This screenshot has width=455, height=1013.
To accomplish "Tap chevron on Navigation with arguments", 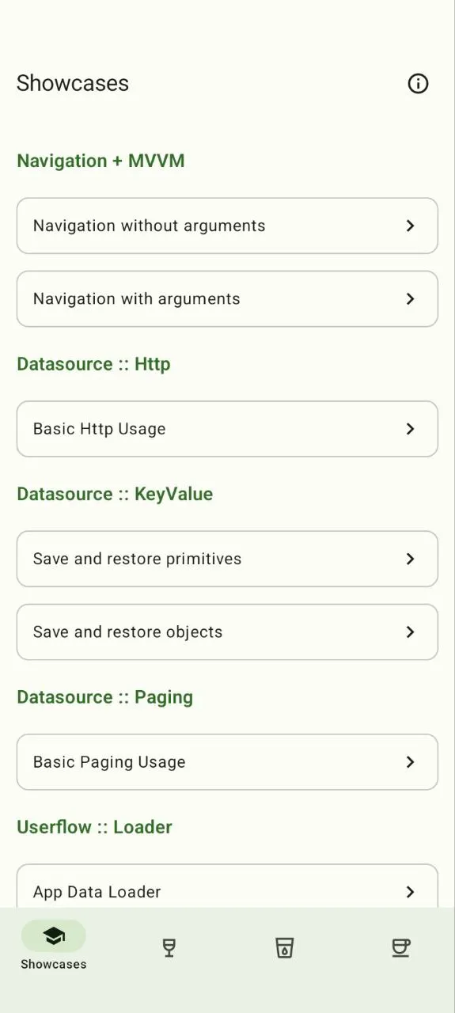I will [x=410, y=298].
